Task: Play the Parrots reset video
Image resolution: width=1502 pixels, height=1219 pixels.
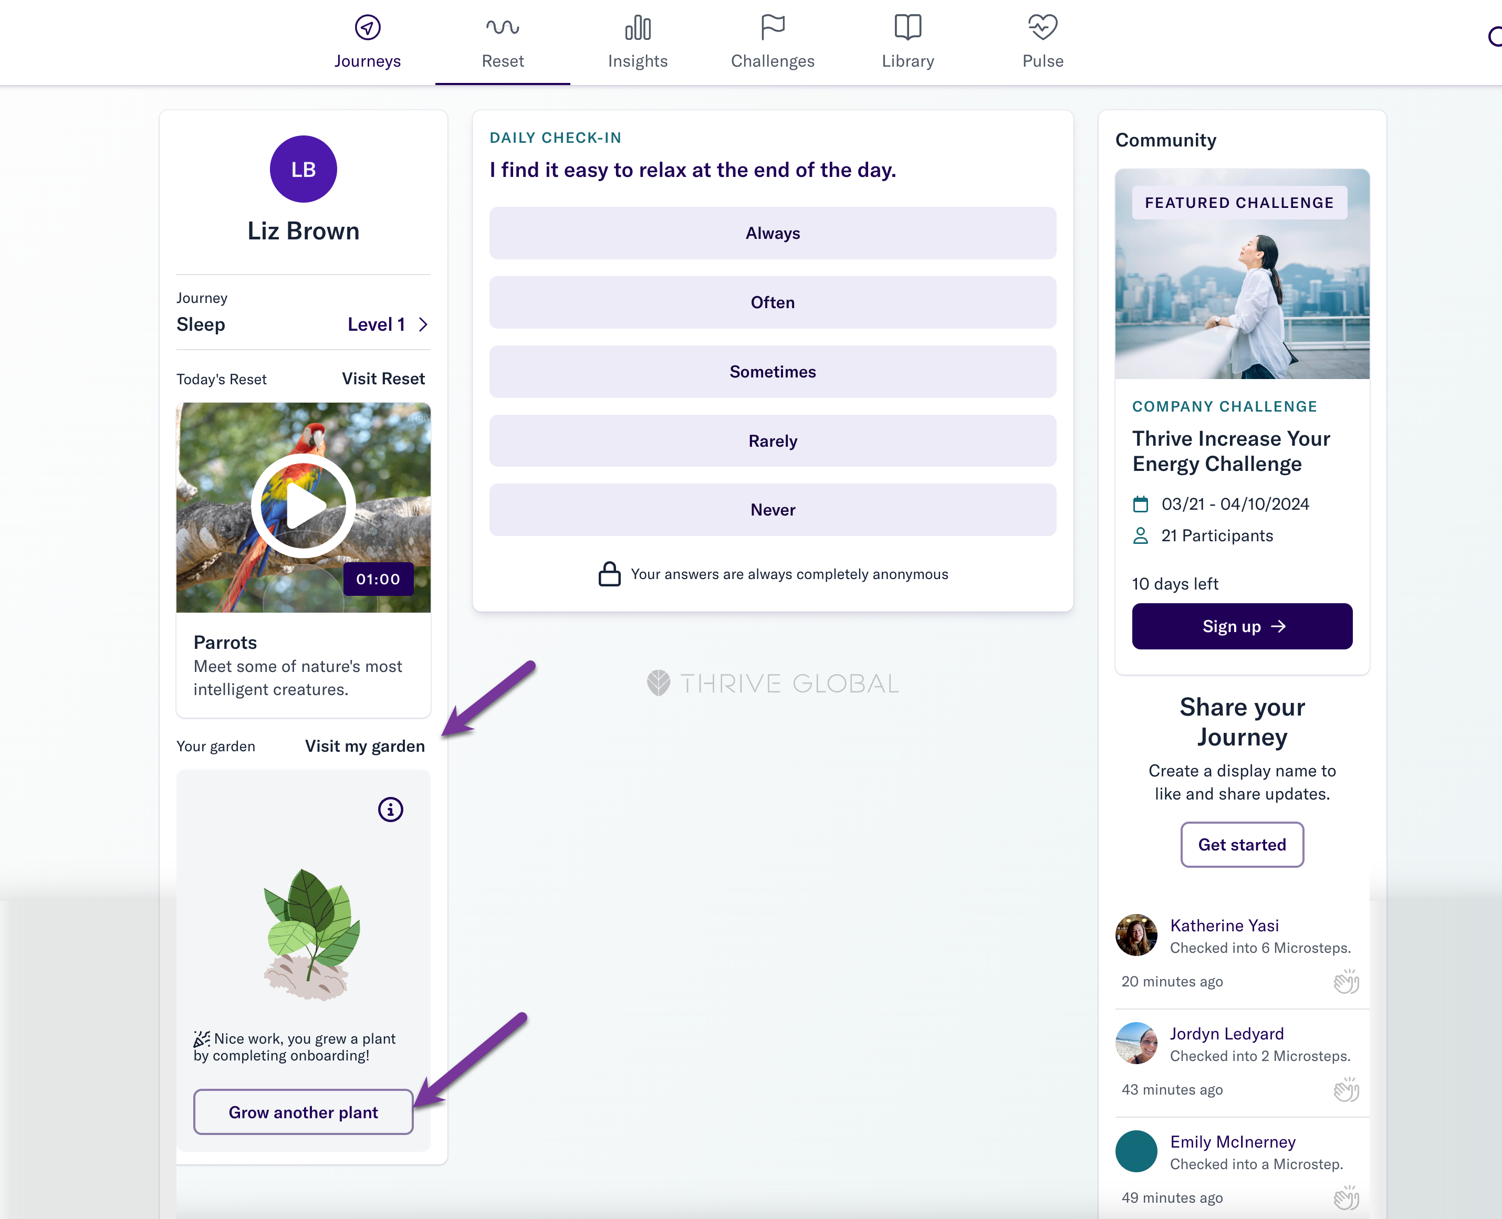Action: pos(304,506)
